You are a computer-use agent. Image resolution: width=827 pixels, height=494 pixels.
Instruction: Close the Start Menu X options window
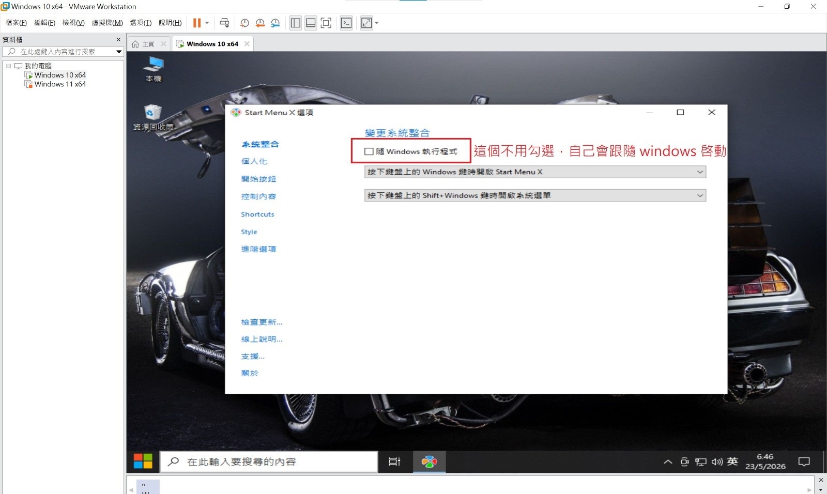point(712,112)
